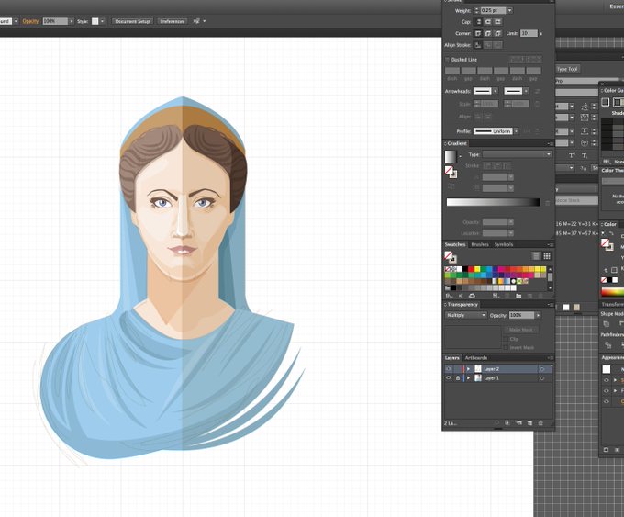Screen dimensions: 624x517
Task: Open the Transparency Opacity slider arrow
Action: pyautogui.click(x=538, y=315)
